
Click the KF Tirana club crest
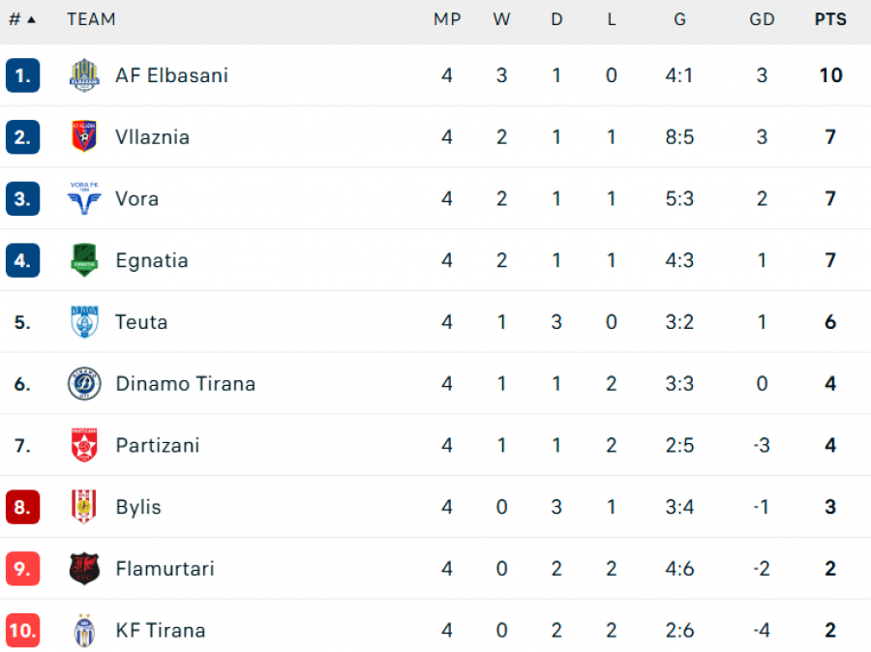84,630
